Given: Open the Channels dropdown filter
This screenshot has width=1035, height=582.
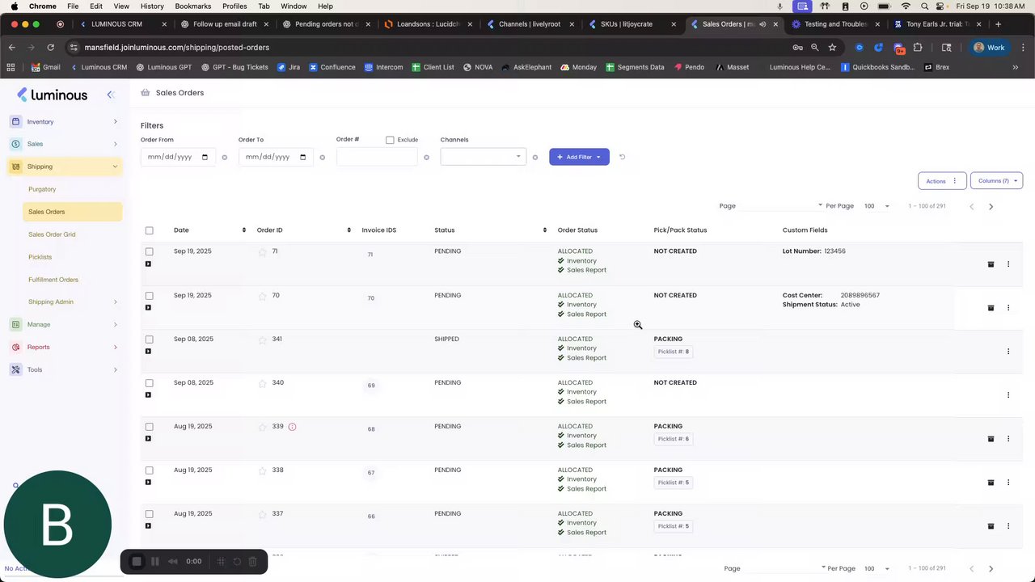Looking at the screenshot, I should [483, 157].
